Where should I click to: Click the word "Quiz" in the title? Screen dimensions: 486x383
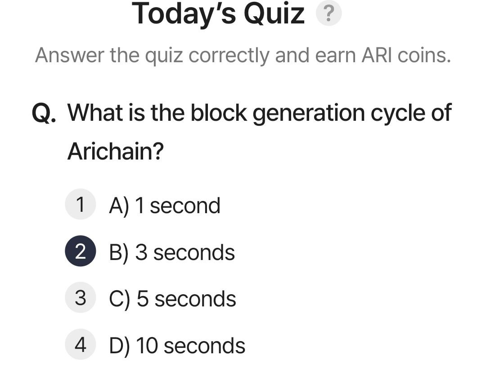tap(274, 14)
